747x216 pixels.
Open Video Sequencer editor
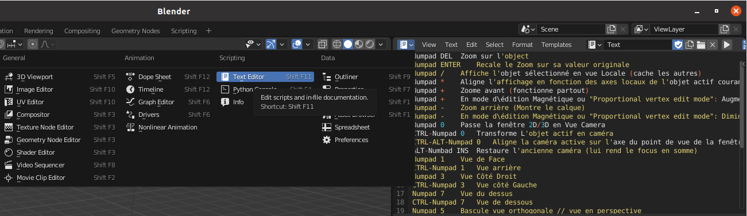pyautogui.click(x=60, y=165)
